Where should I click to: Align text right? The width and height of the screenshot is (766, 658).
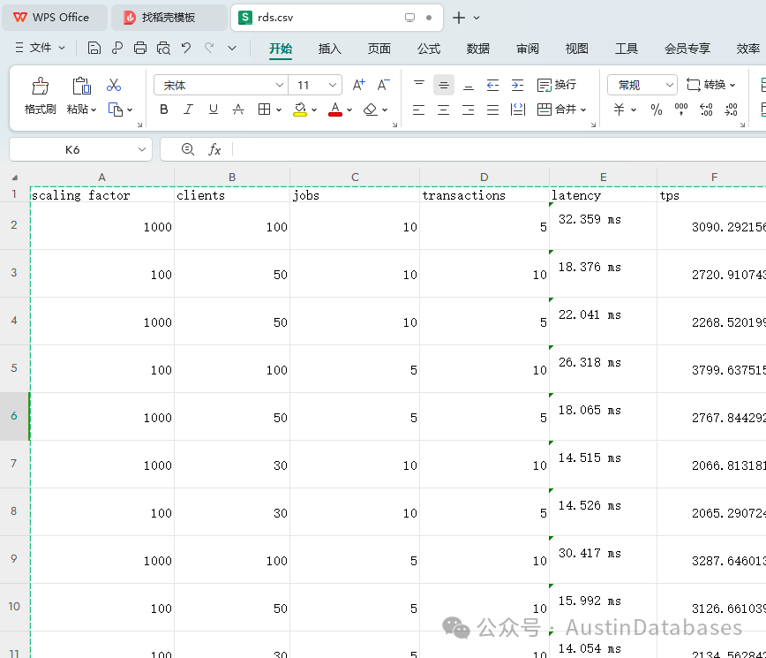(468, 110)
